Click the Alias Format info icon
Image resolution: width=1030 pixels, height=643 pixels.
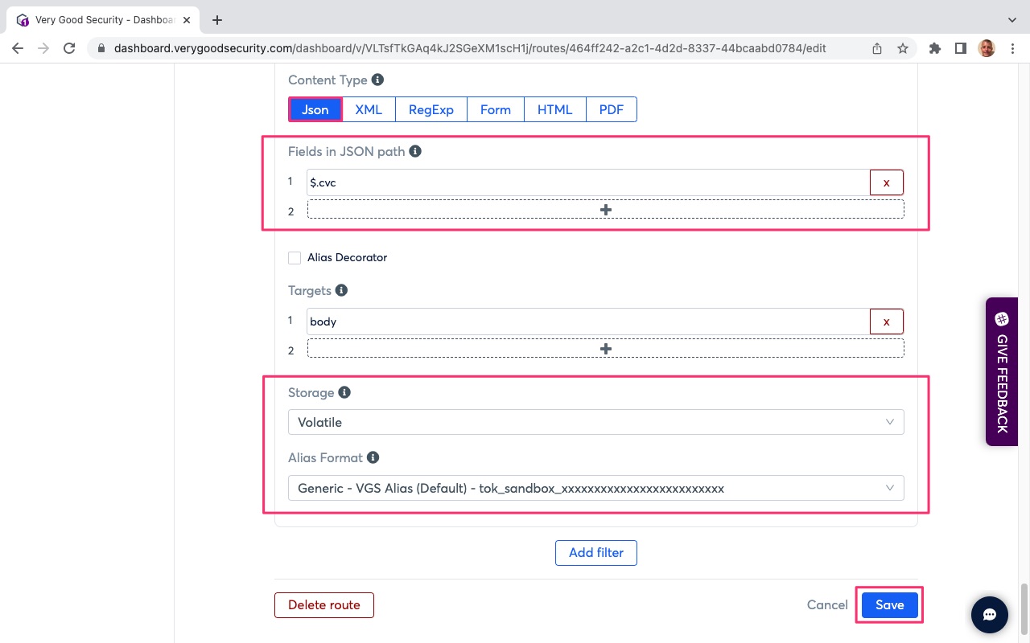pyautogui.click(x=373, y=457)
